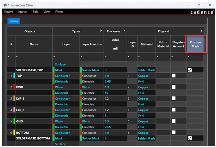Click the Cross-section Editor app icon in title bar
Image resolution: width=216 pixels, height=147 pixels.
(x=5, y=5)
